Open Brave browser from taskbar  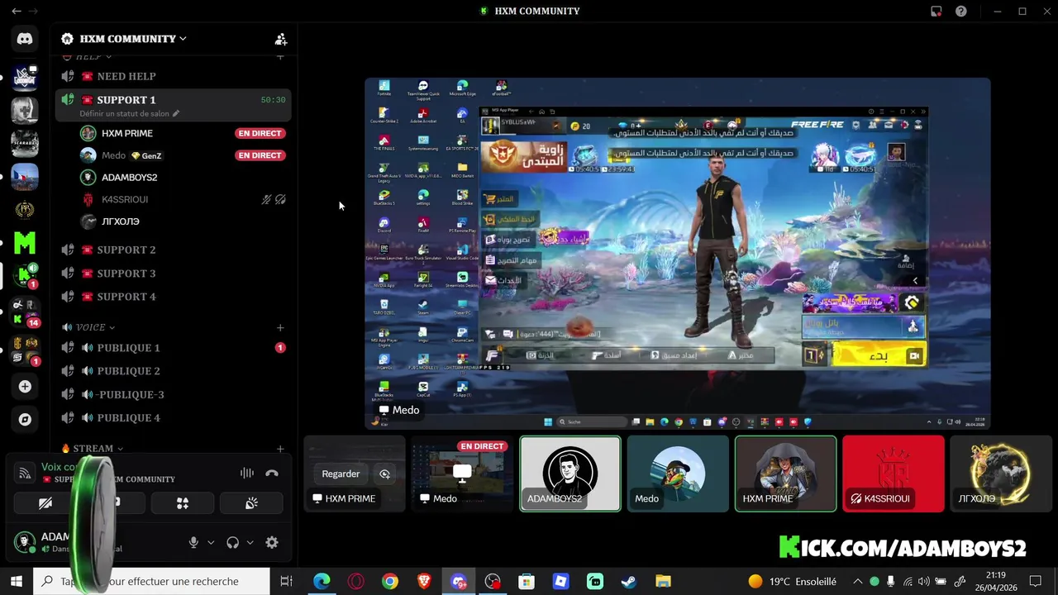click(424, 582)
